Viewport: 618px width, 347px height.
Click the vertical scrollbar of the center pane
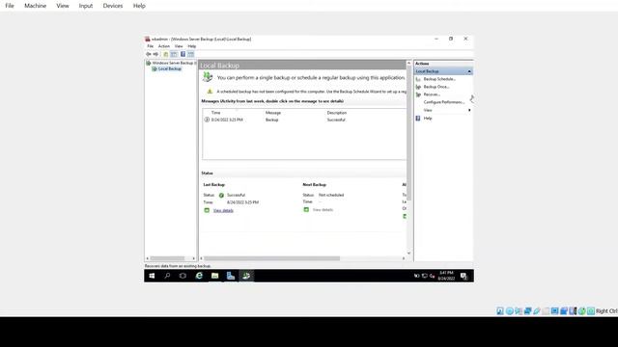click(x=408, y=134)
